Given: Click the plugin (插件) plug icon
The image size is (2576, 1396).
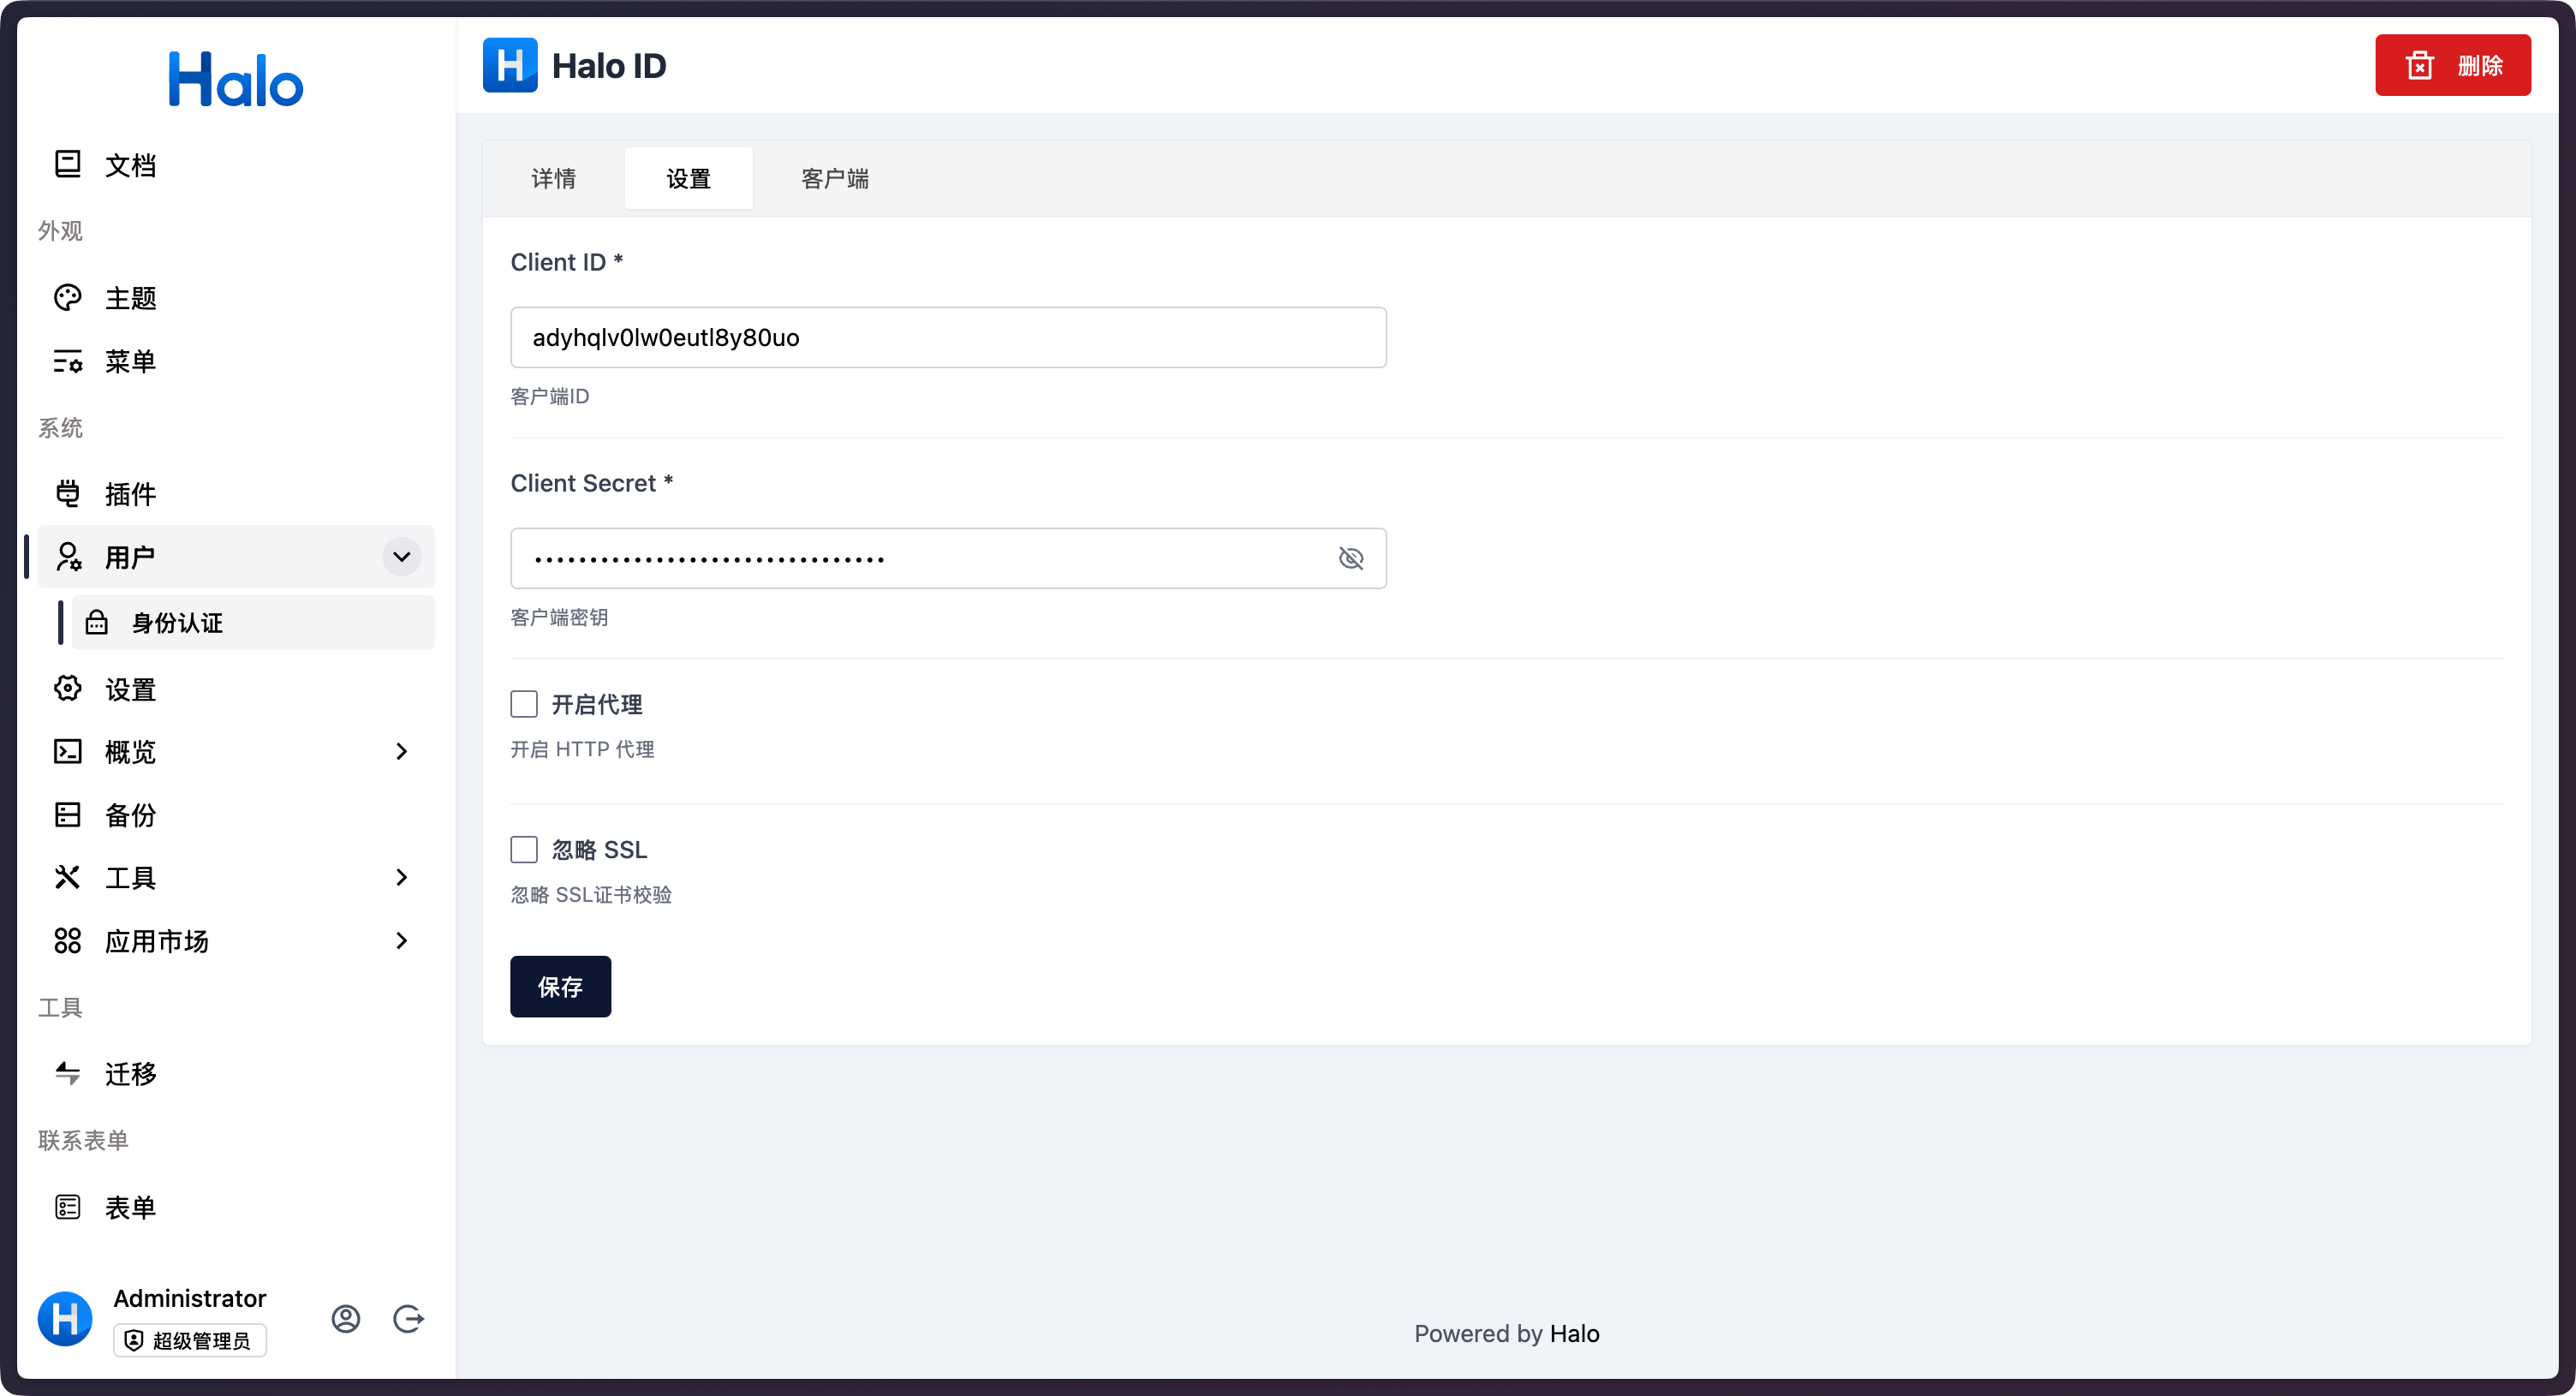Looking at the screenshot, I should coord(67,493).
